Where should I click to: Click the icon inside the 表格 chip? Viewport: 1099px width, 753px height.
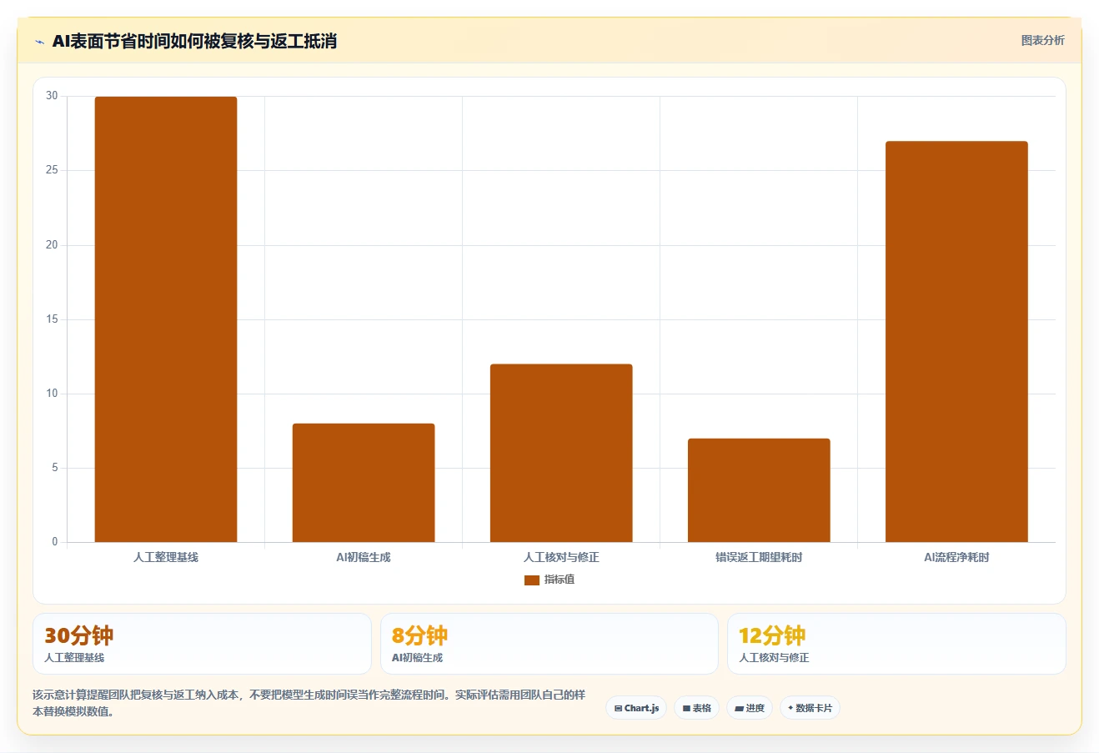(686, 708)
